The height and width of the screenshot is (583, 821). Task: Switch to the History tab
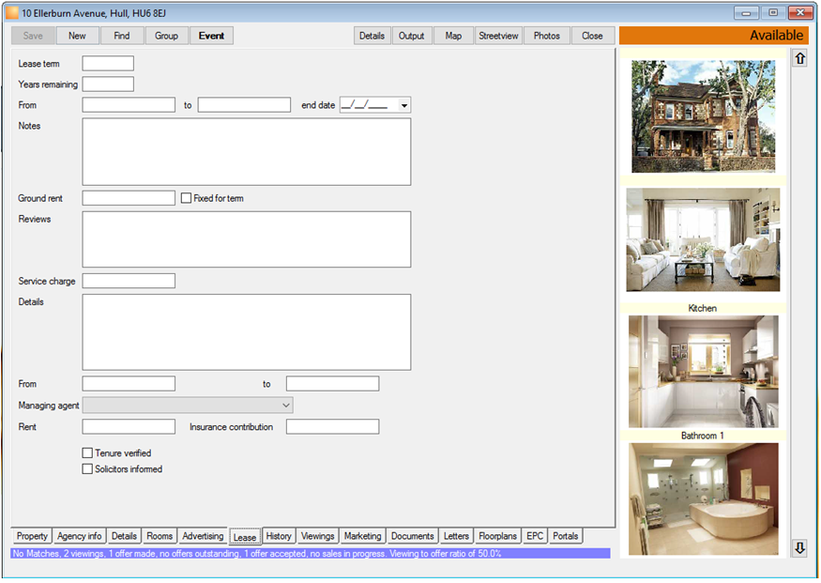[x=279, y=536]
